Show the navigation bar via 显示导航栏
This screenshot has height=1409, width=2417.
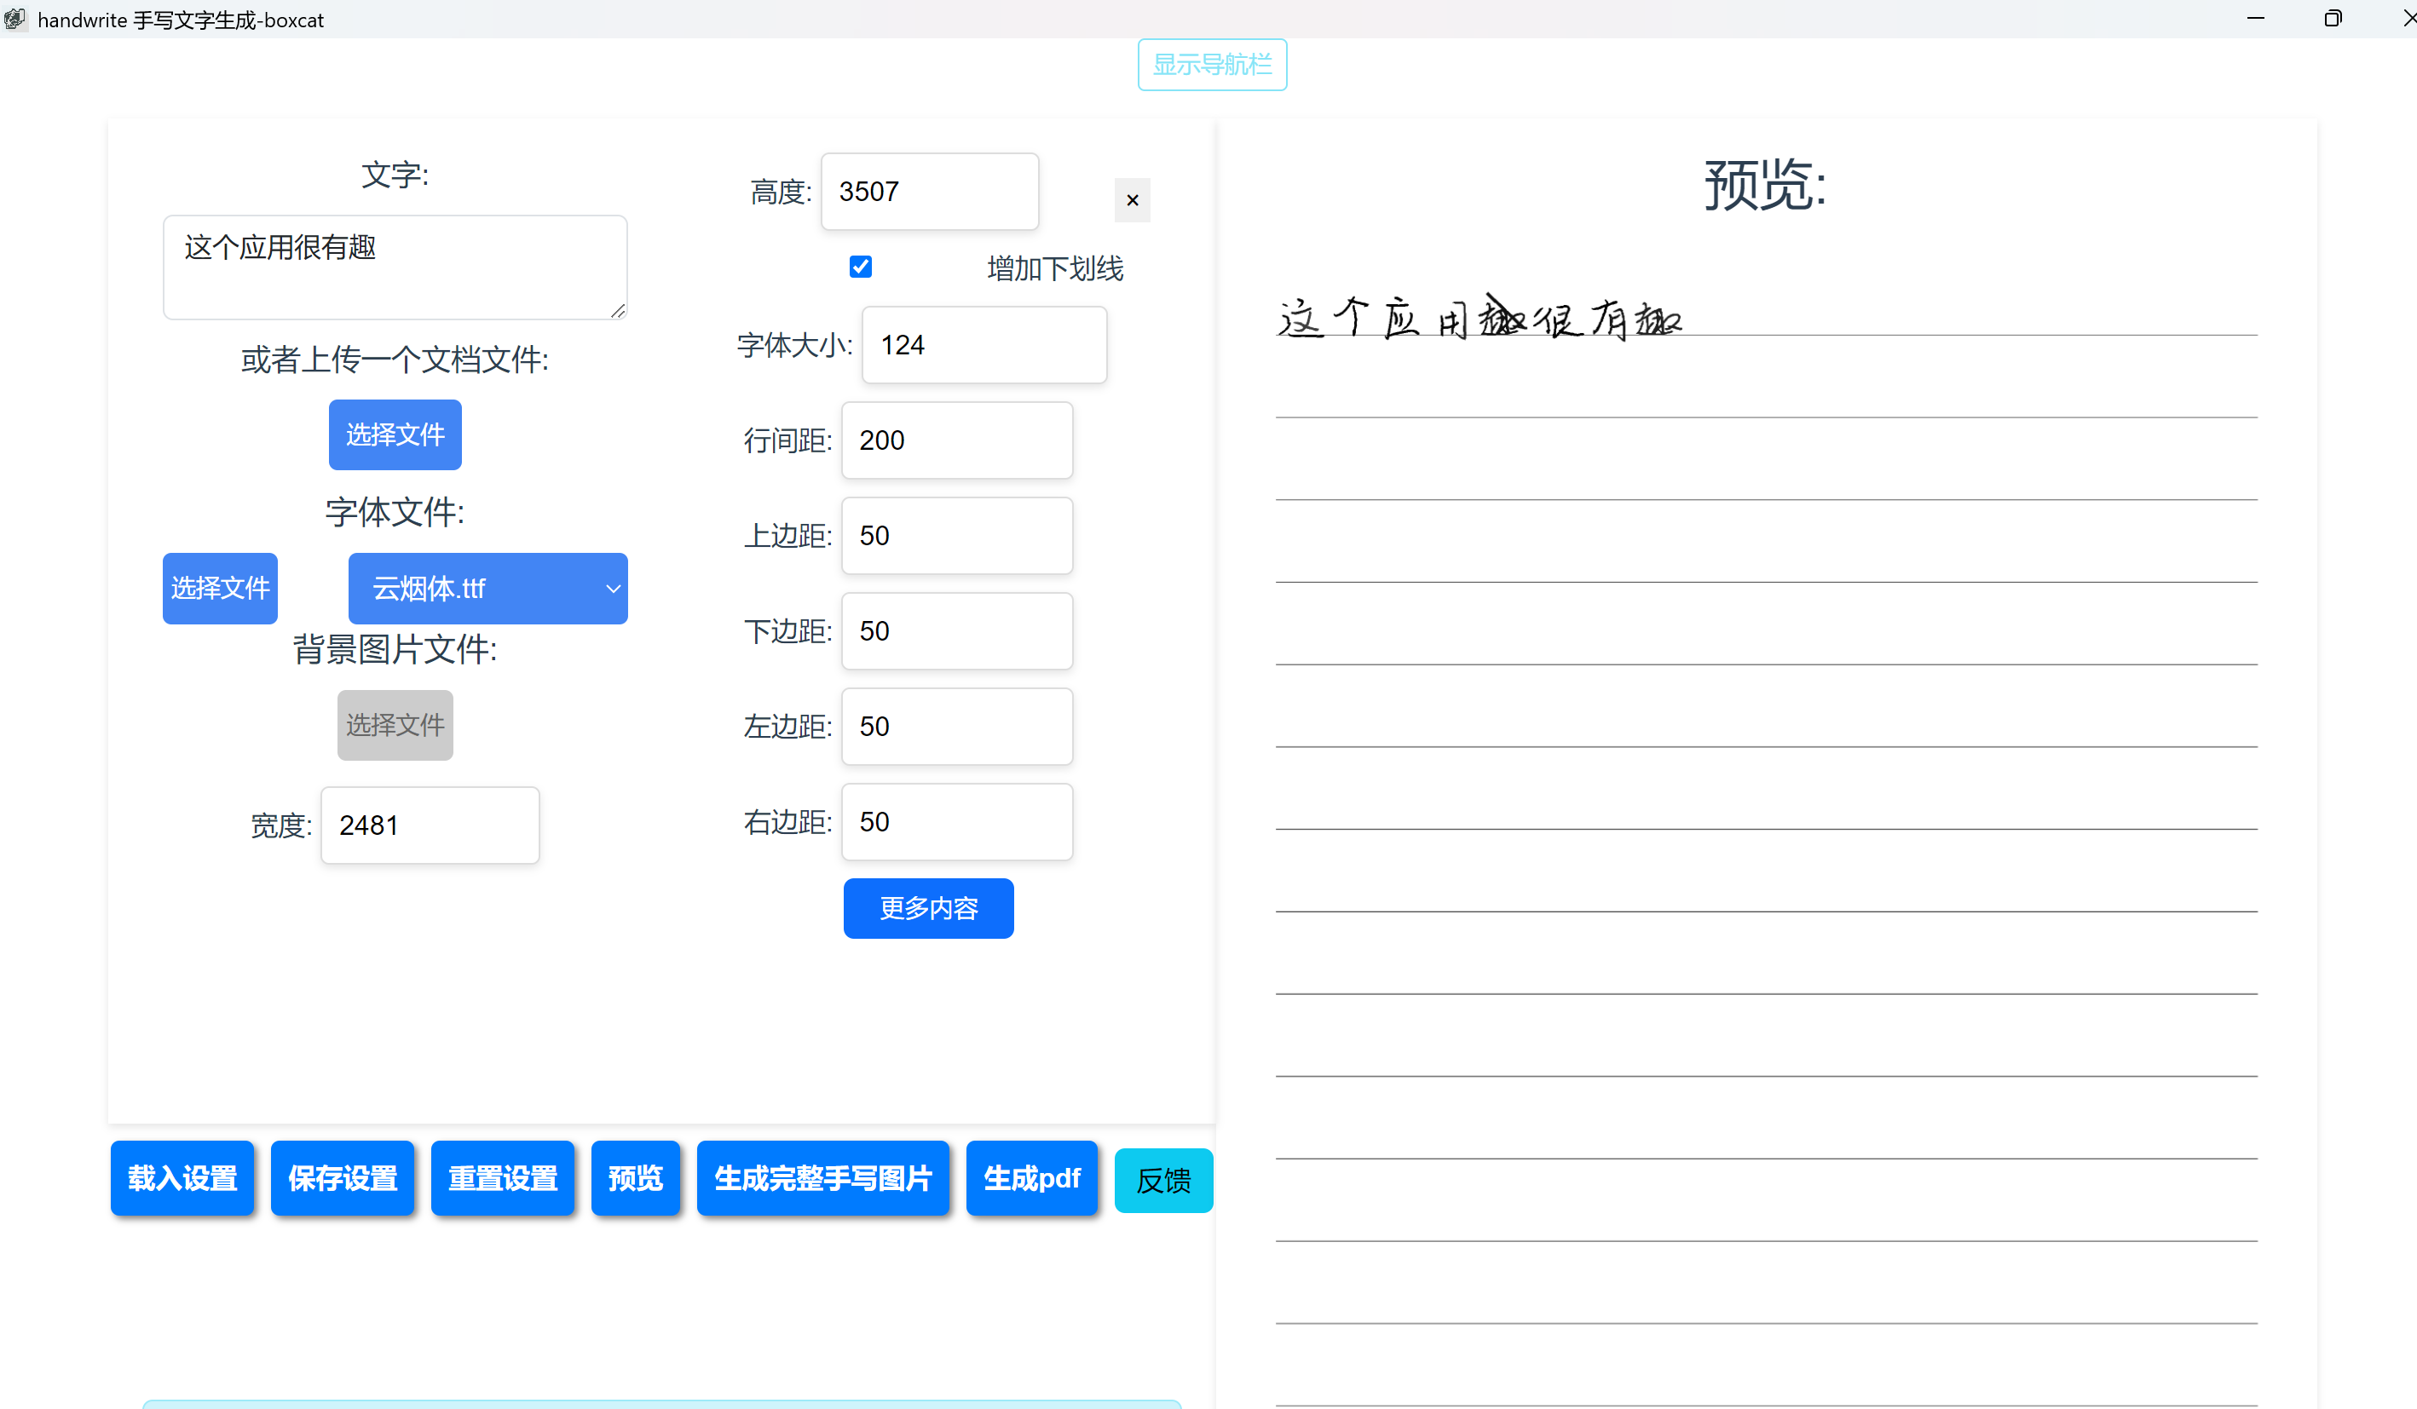(x=1213, y=66)
